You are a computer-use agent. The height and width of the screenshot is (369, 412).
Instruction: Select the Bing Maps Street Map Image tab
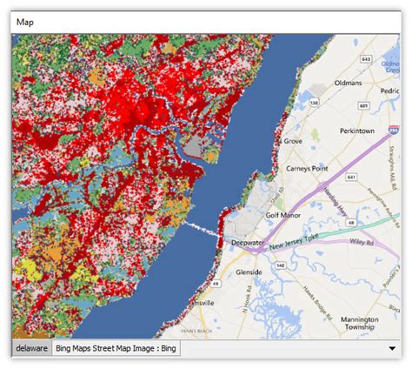116,348
